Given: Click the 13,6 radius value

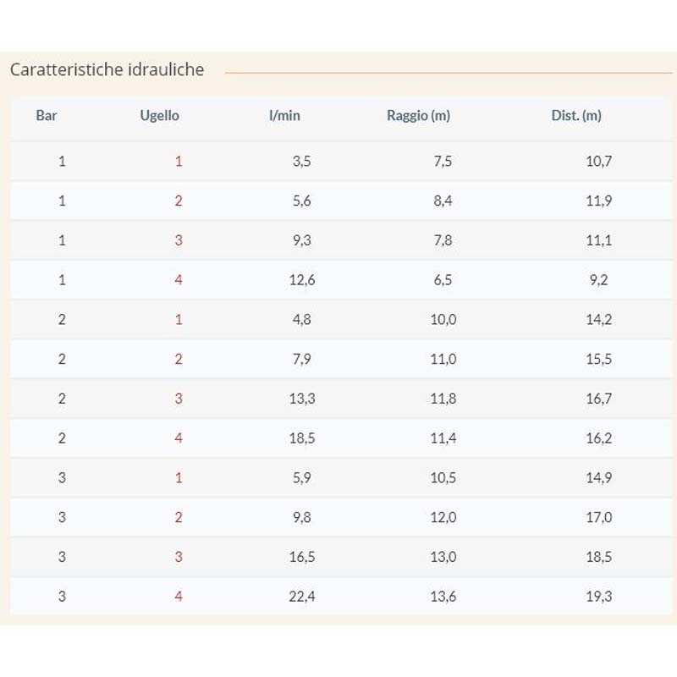Looking at the screenshot, I should 443,597.
